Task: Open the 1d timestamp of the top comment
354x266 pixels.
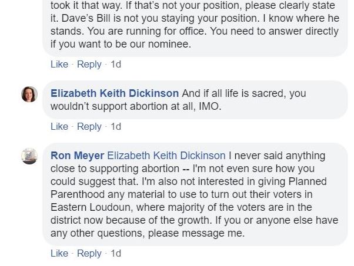Action: click(116, 64)
